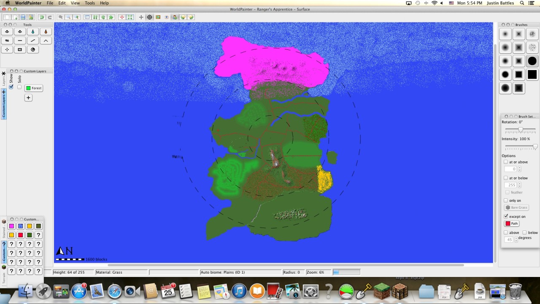The image size is (540, 304).
Task: Select the Raise Mountain tool in the Tools panel
Action: click(46, 41)
